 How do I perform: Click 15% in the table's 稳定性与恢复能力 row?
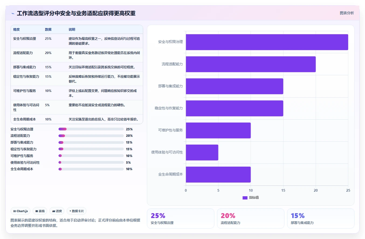[48, 76]
